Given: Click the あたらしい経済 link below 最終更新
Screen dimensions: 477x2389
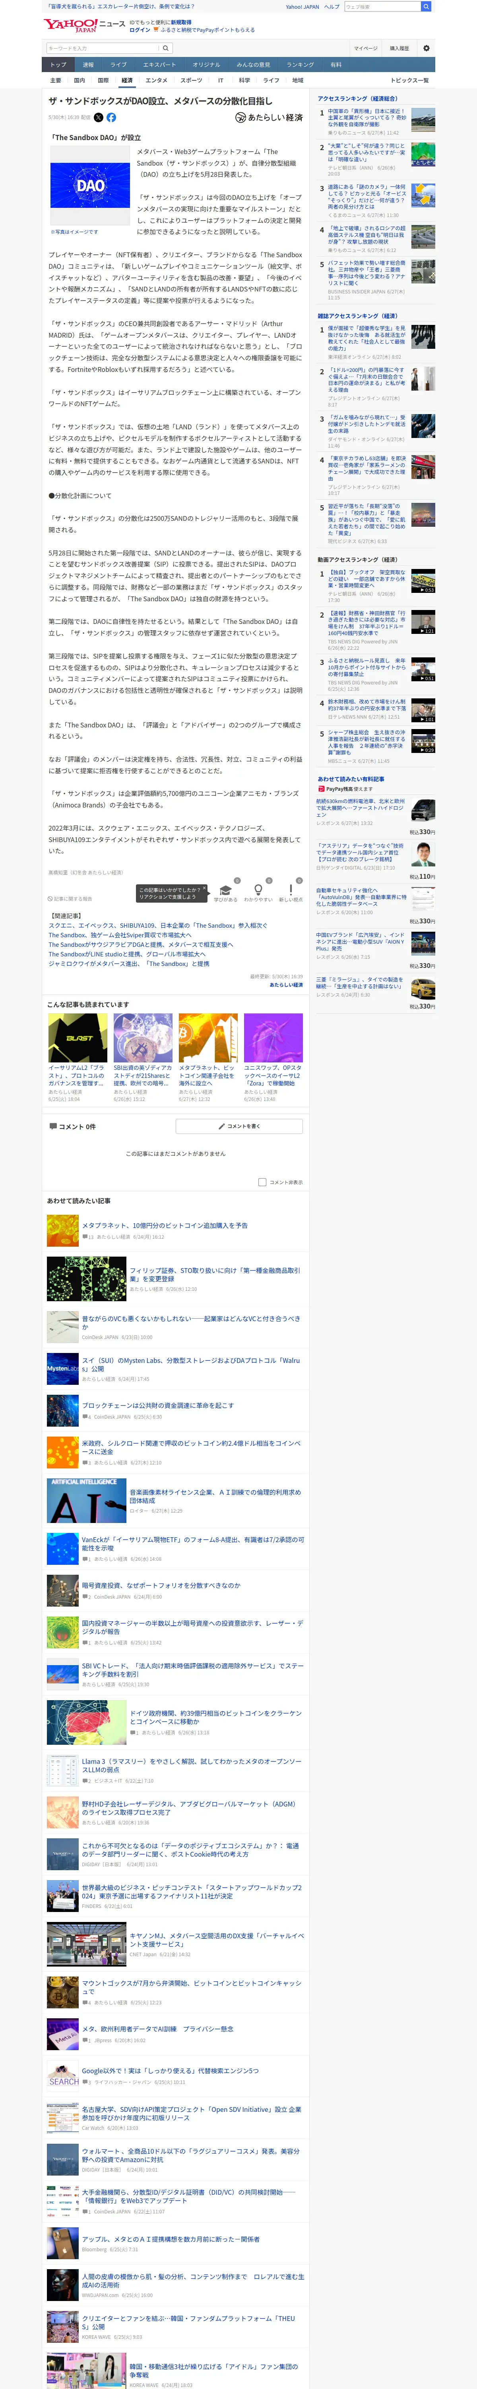Looking at the screenshot, I should coord(286,985).
